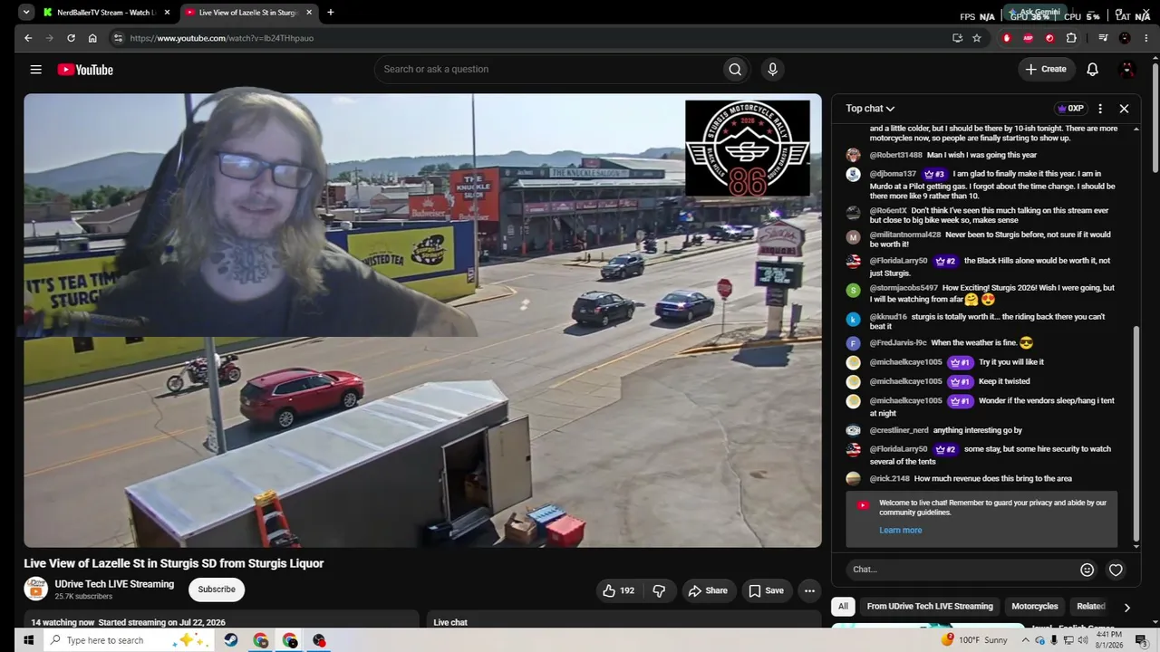Open the taskbar clock showing 4:41 PM

(1109, 639)
